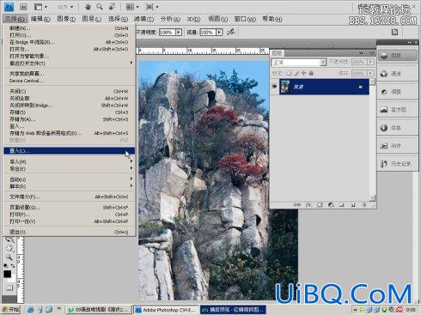
Task: Open the flow slider arrow in options bar
Action: tap(219, 32)
